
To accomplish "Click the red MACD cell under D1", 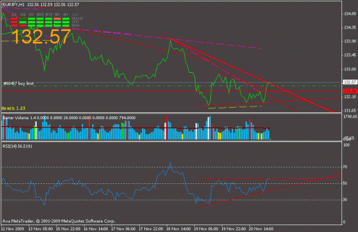I will pyautogui.click(x=14, y=19).
